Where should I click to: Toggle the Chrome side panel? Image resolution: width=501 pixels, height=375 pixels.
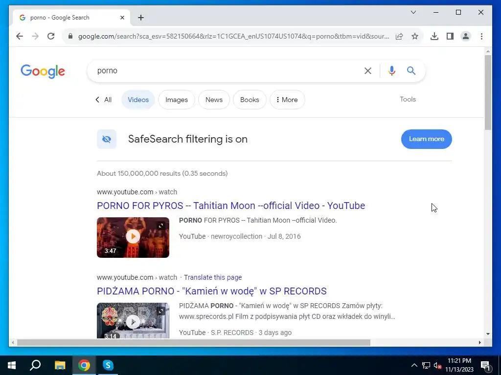coord(450,36)
